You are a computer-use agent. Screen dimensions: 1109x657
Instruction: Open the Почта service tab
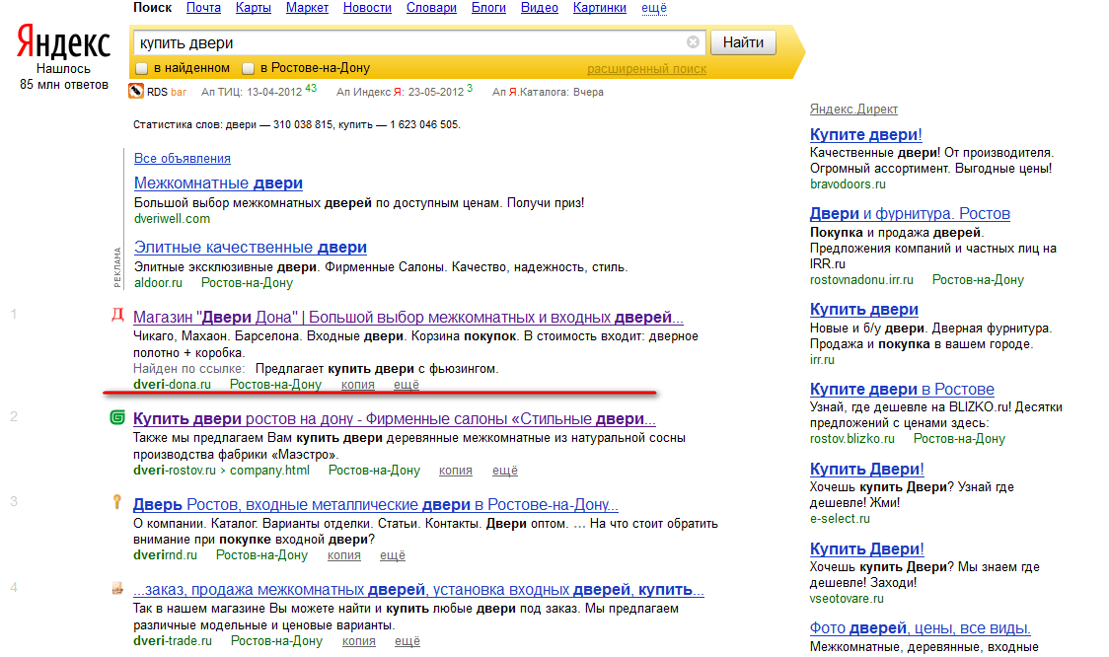[203, 8]
